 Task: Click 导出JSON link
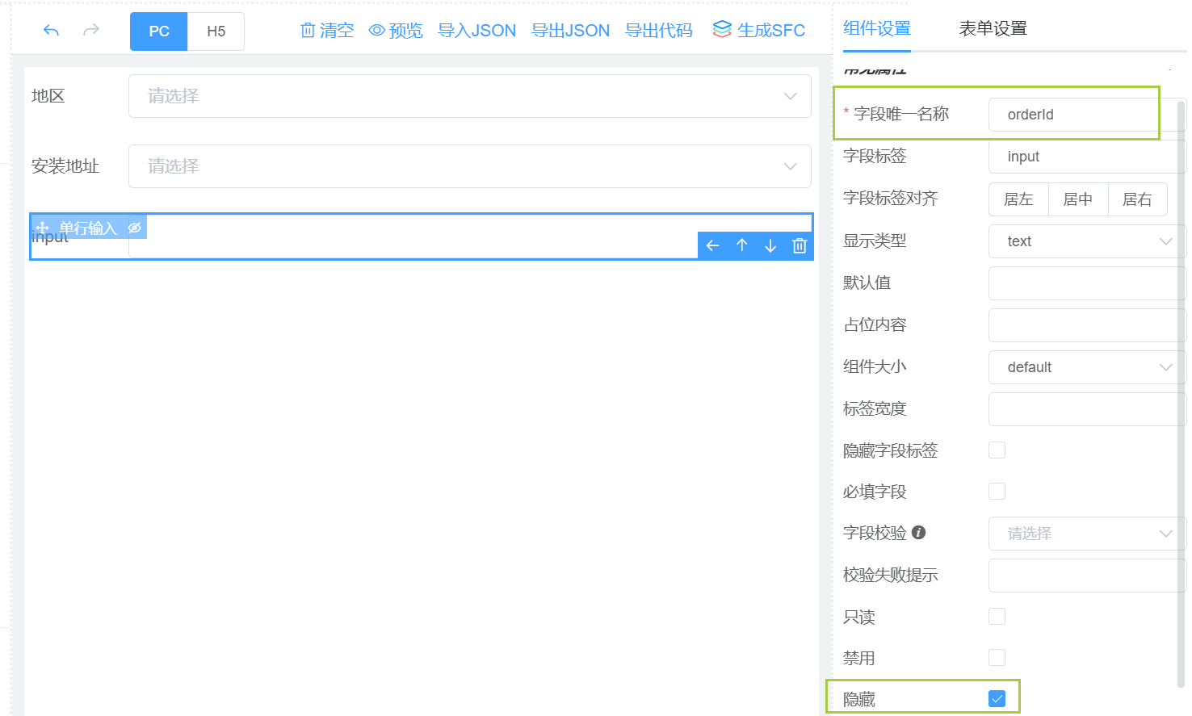pos(571,31)
